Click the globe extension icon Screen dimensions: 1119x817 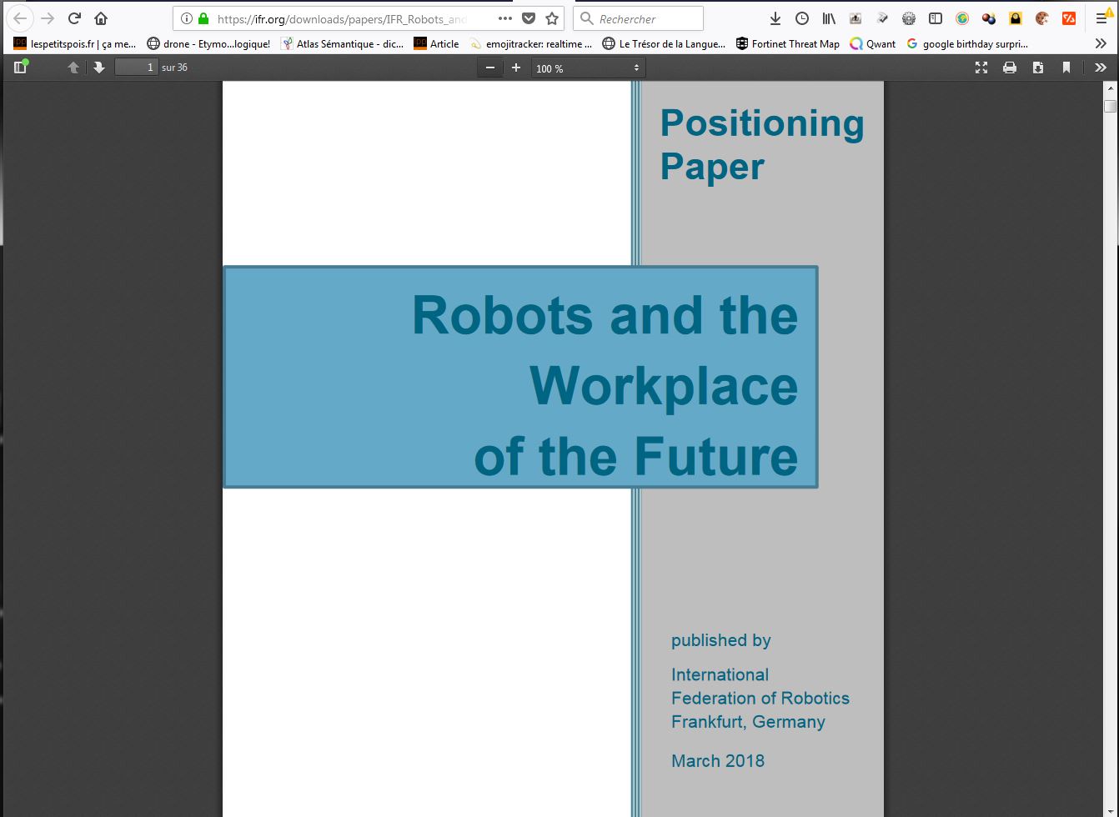tap(962, 18)
